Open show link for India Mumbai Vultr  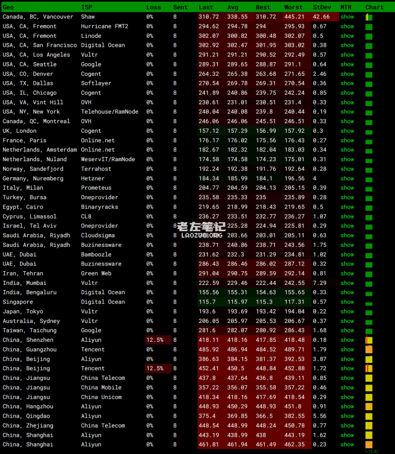pos(347,283)
